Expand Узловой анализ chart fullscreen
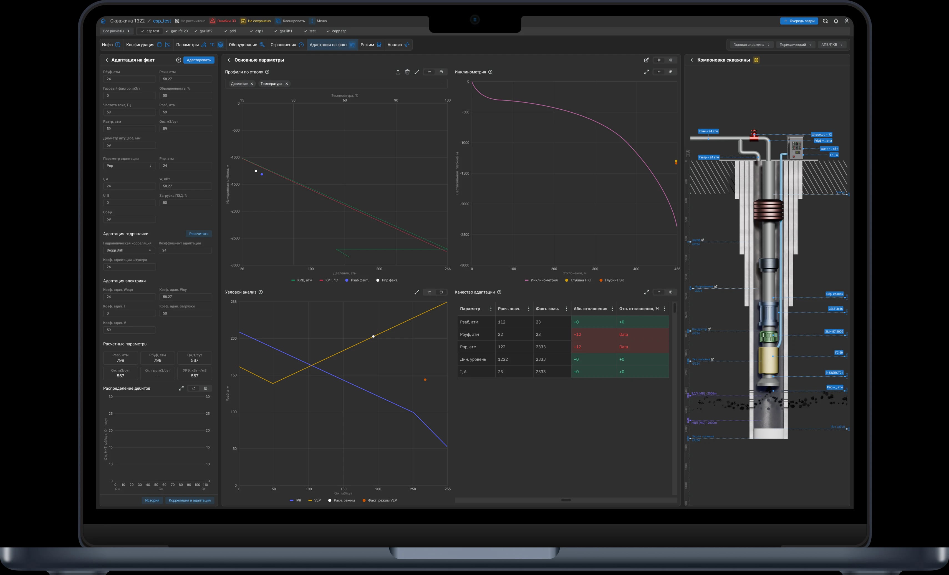Viewport: 949px width, 575px height. pos(417,292)
